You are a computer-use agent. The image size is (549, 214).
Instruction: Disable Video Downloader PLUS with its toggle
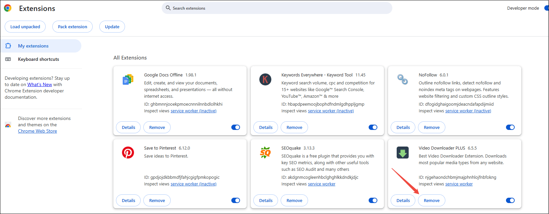coord(510,200)
